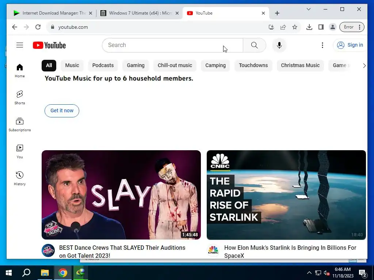The image size is (374, 280).
Task: Open the Rapid Rise of Starlink thumbnail
Action: point(286,195)
